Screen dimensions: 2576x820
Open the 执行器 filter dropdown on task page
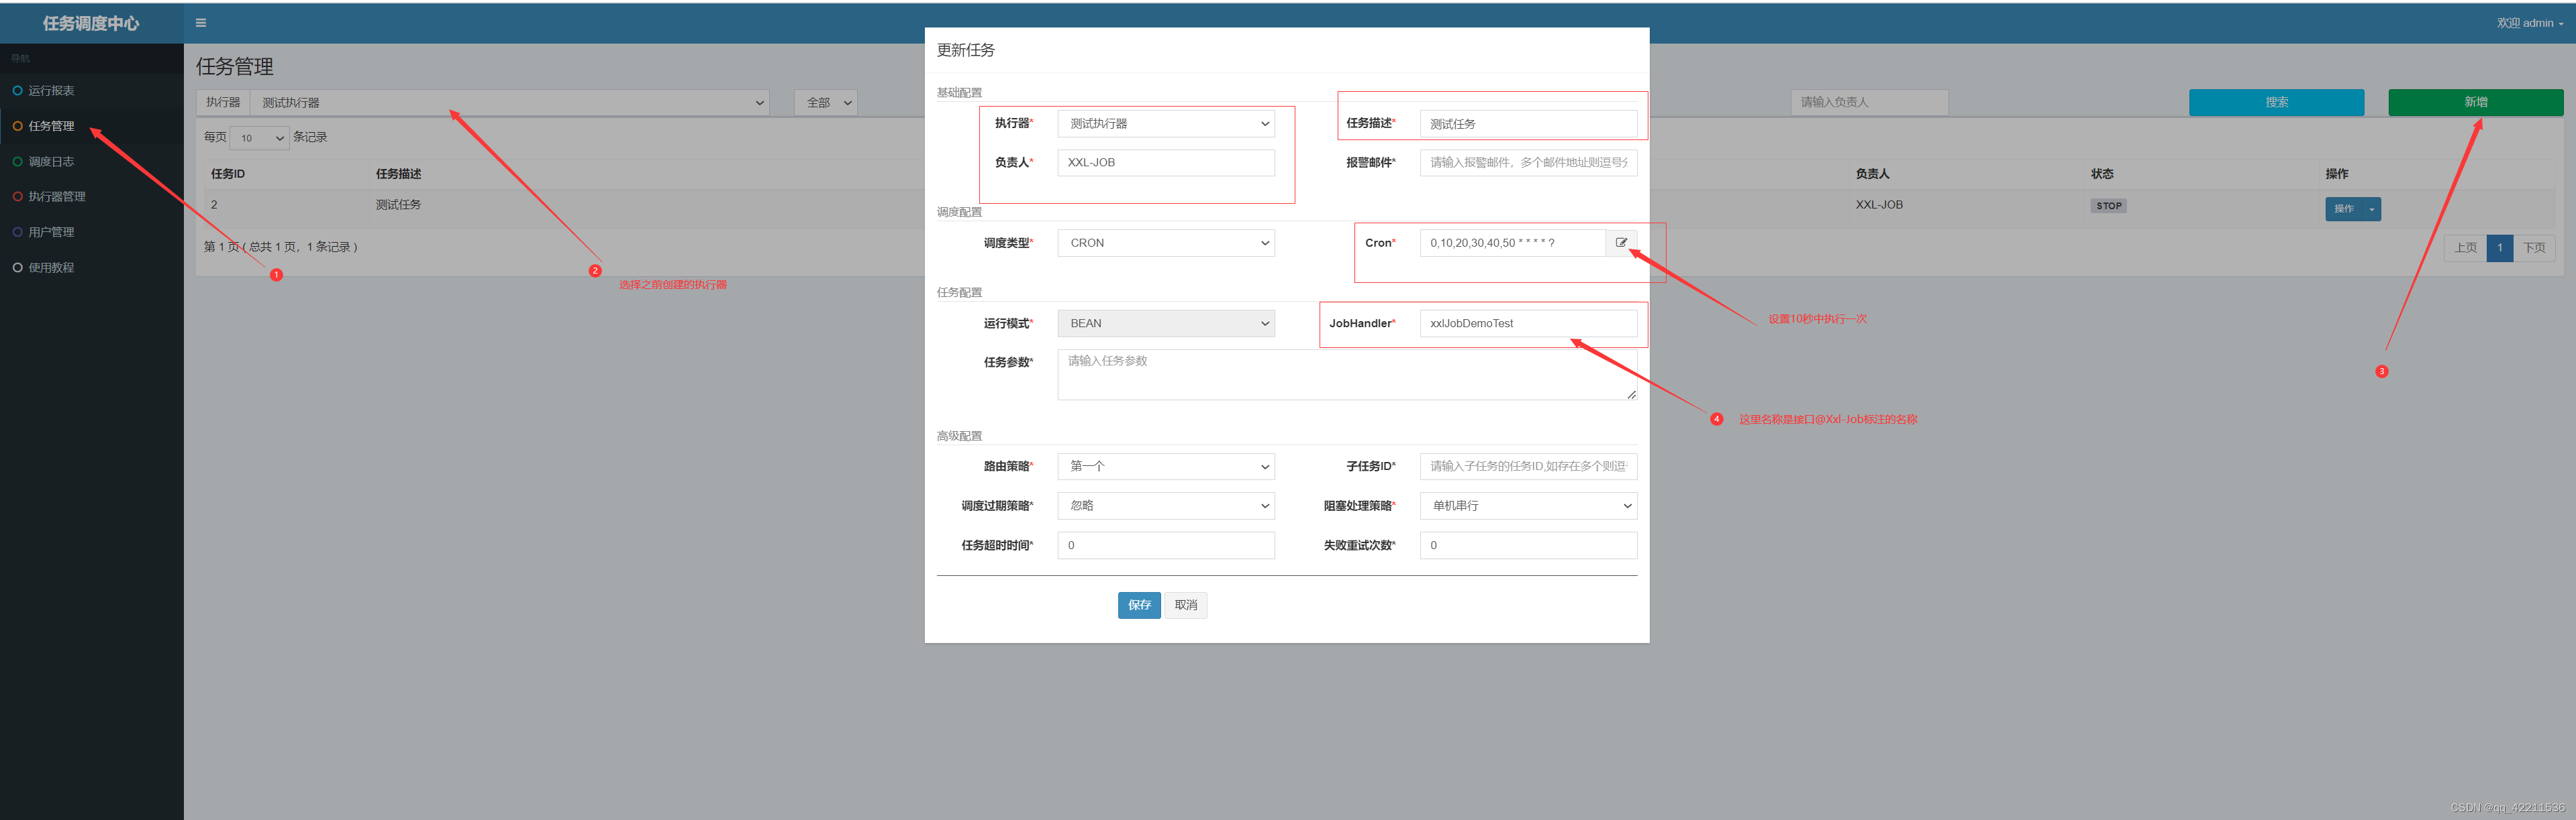510,103
